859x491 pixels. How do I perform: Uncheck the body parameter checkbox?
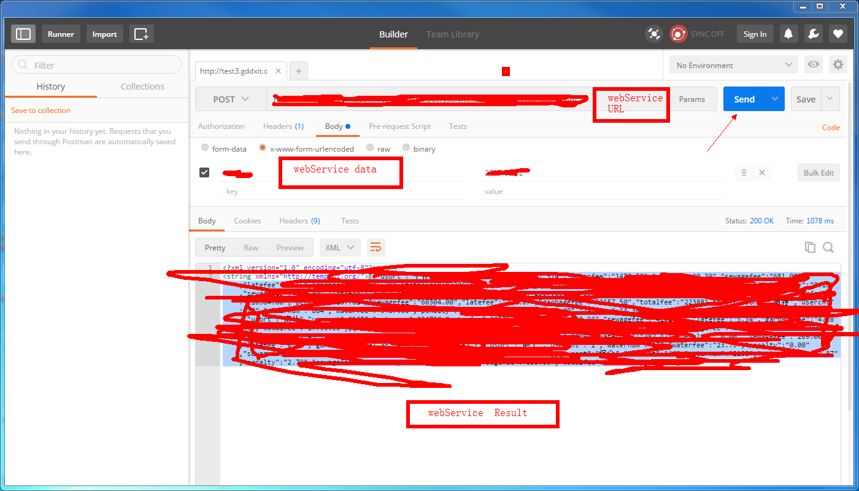pos(205,172)
